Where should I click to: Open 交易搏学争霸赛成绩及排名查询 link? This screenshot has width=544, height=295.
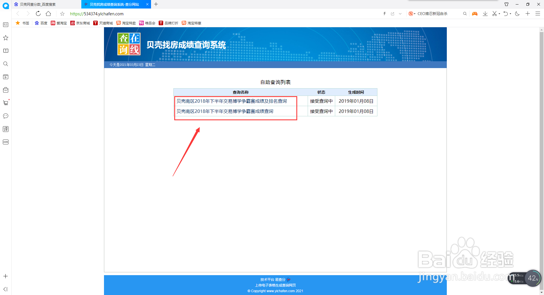pos(232,101)
